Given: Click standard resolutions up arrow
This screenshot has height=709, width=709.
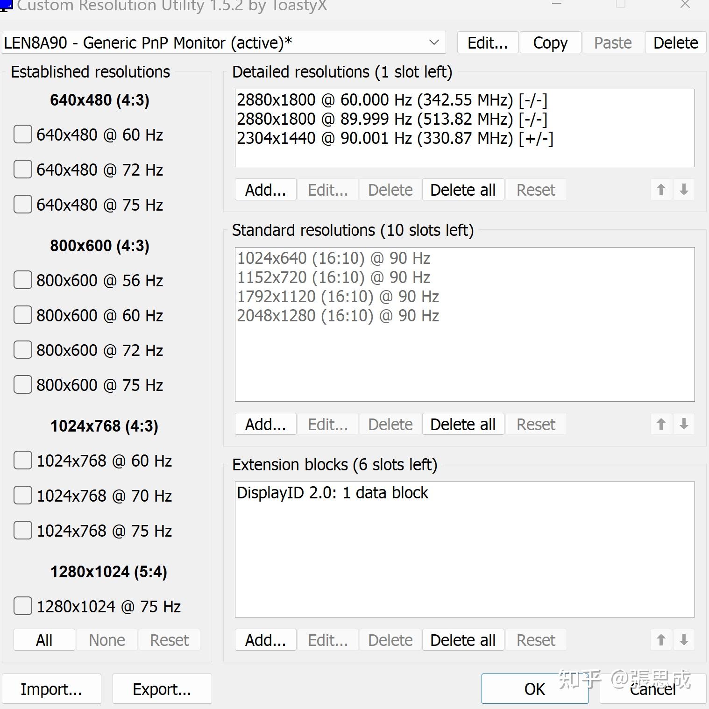Looking at the screenshot, I should pos(661,424).
